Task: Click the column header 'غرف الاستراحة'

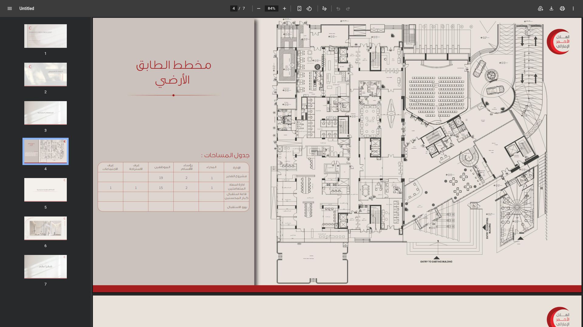Action: pos(136,167)
